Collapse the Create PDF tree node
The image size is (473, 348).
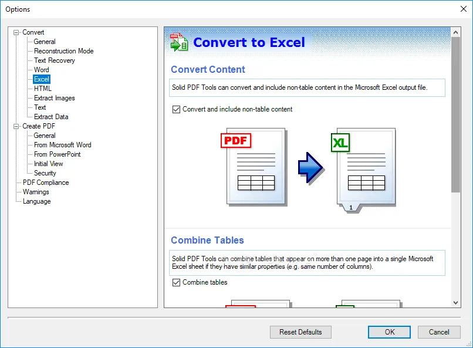click(x=16, y=126)
